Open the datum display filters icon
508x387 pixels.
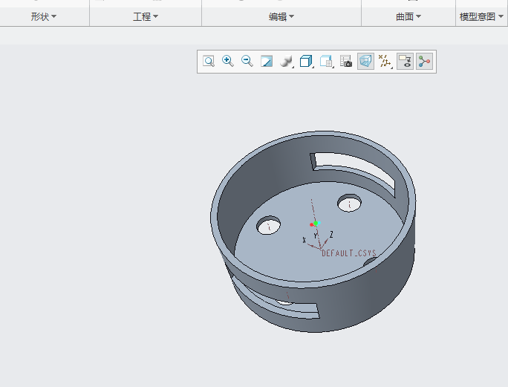[x=385, y=61]
